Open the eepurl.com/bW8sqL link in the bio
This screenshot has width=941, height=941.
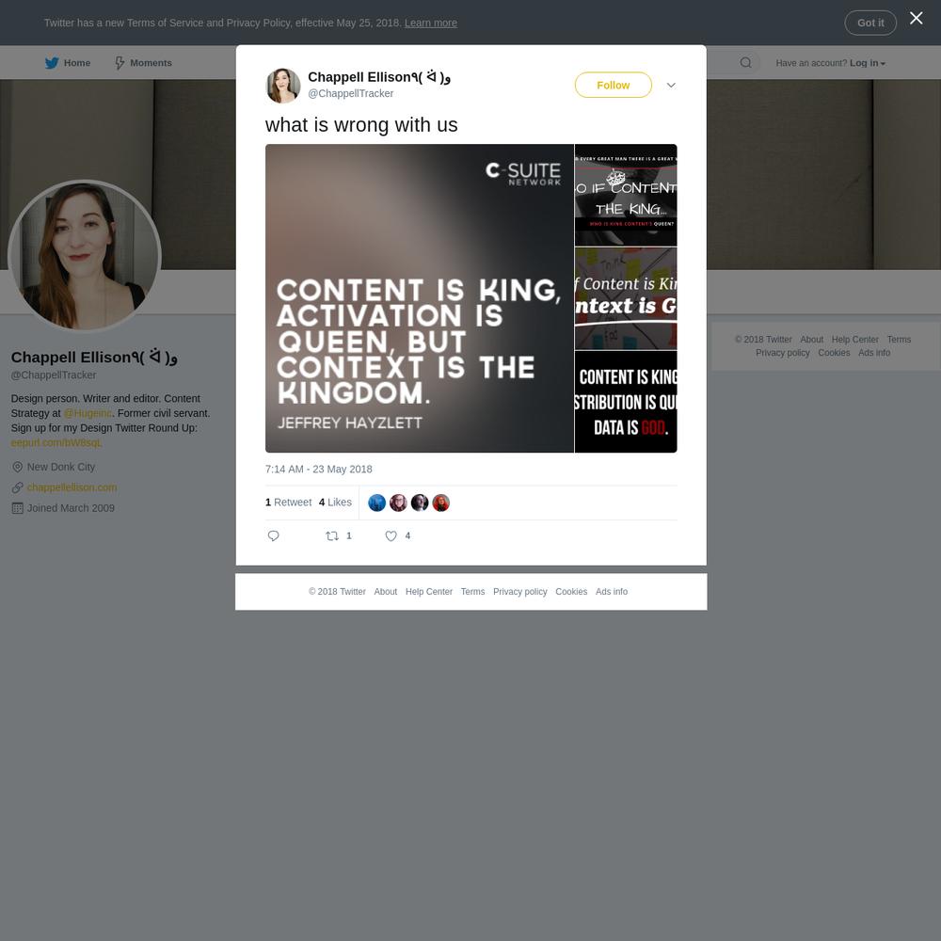click(56, 443)
